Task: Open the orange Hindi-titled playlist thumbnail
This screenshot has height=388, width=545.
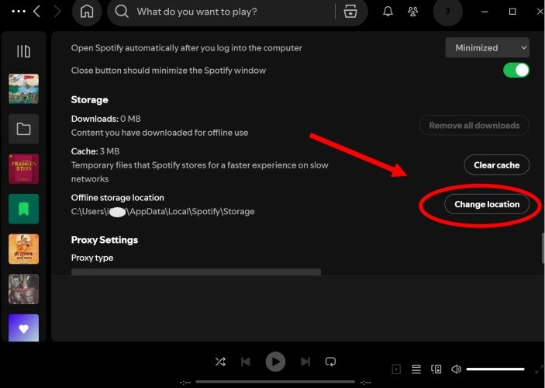Action: 23,249
